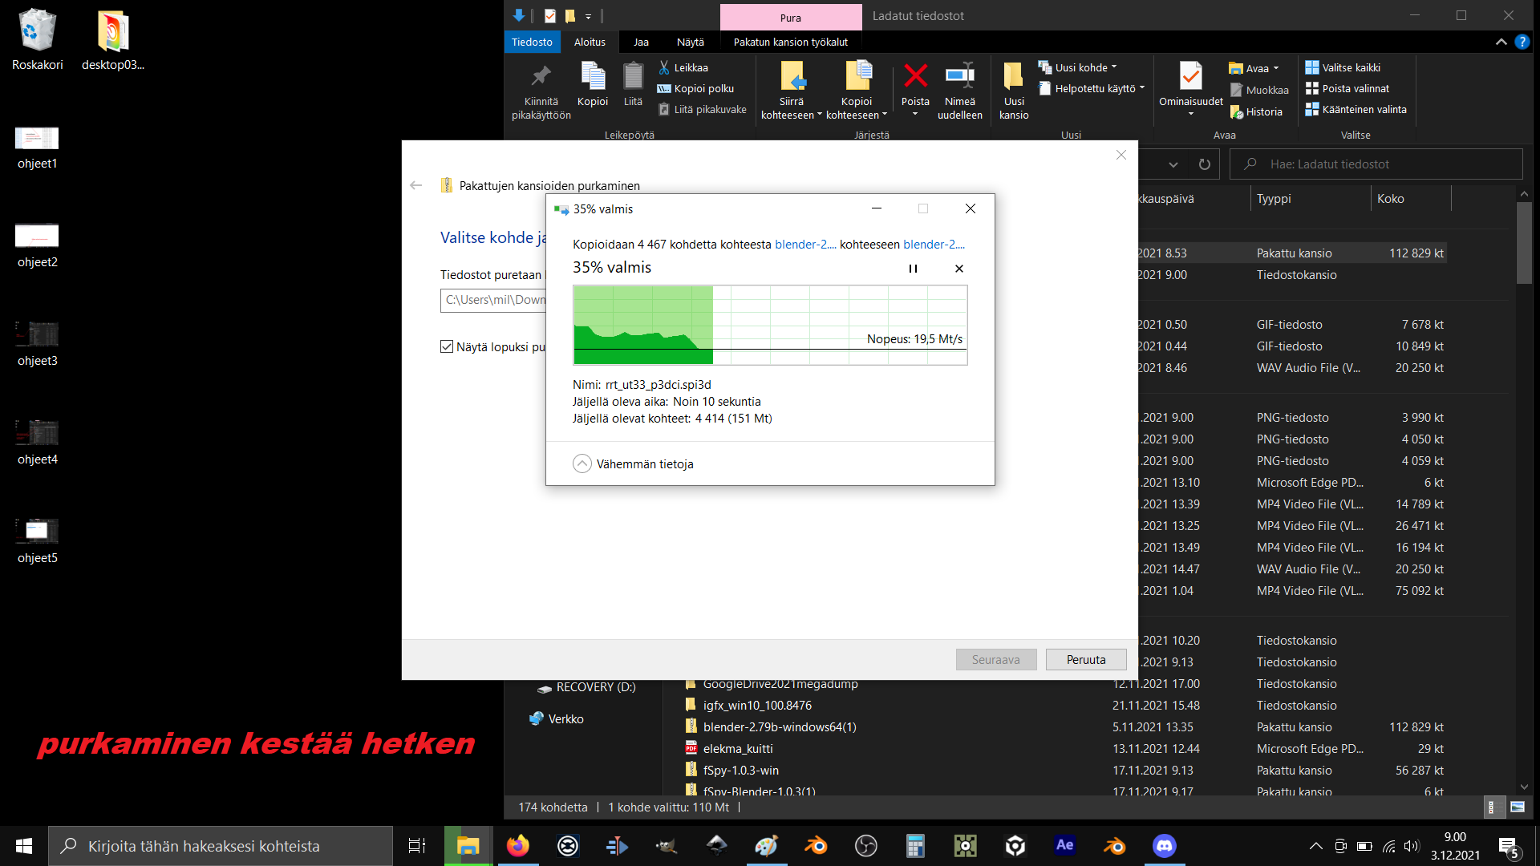Click the Peruuta button
1540x866 pixels.
(1086, 660)
